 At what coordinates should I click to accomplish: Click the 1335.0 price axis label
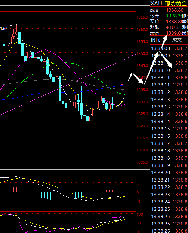143,90
